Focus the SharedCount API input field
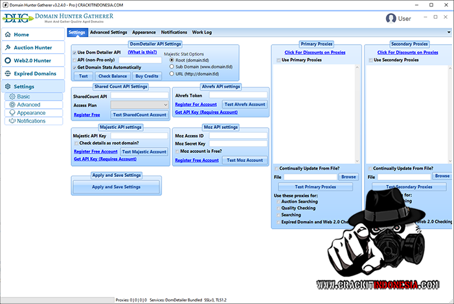Image resolution: width=454 pixels, height=304 pixels. point(139,96)
